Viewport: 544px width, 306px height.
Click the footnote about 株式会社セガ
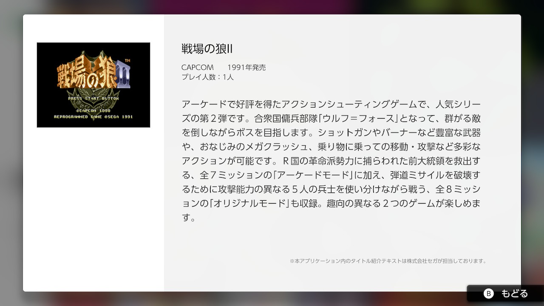click(x=388, y=261)
